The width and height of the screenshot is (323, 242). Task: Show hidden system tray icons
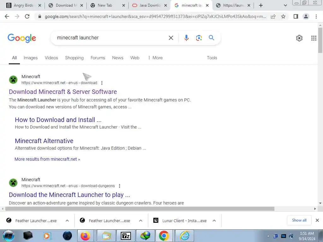[268, 236]
